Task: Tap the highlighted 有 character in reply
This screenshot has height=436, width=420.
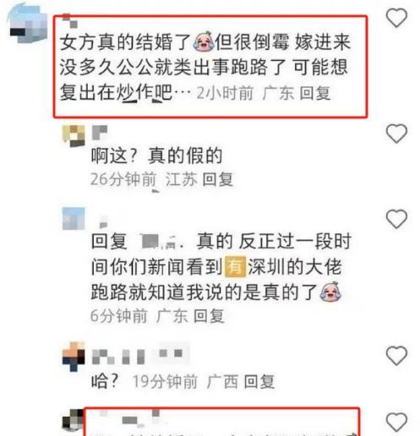Action: click(235, 266)
